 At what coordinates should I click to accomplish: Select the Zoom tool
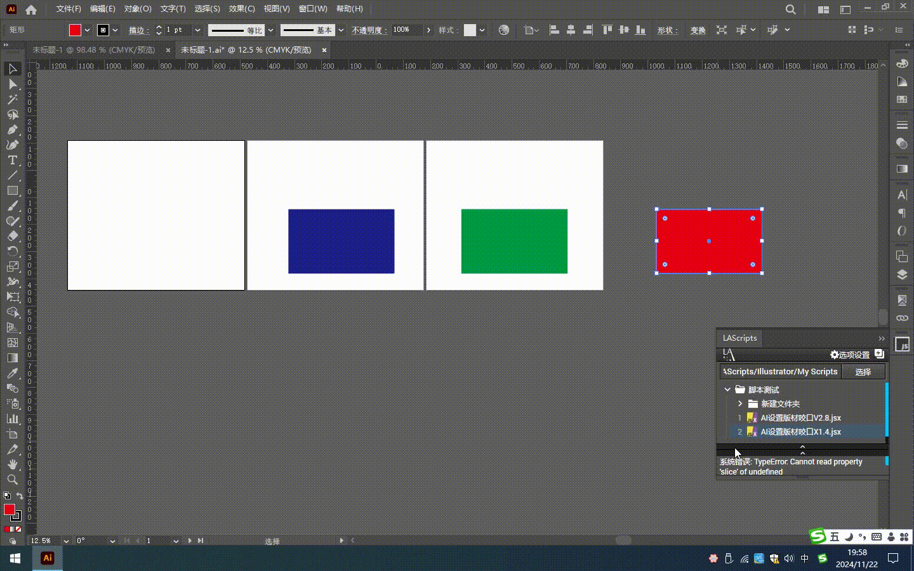(12, 480)
